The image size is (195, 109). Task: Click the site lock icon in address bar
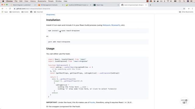(x=15, y=9)
